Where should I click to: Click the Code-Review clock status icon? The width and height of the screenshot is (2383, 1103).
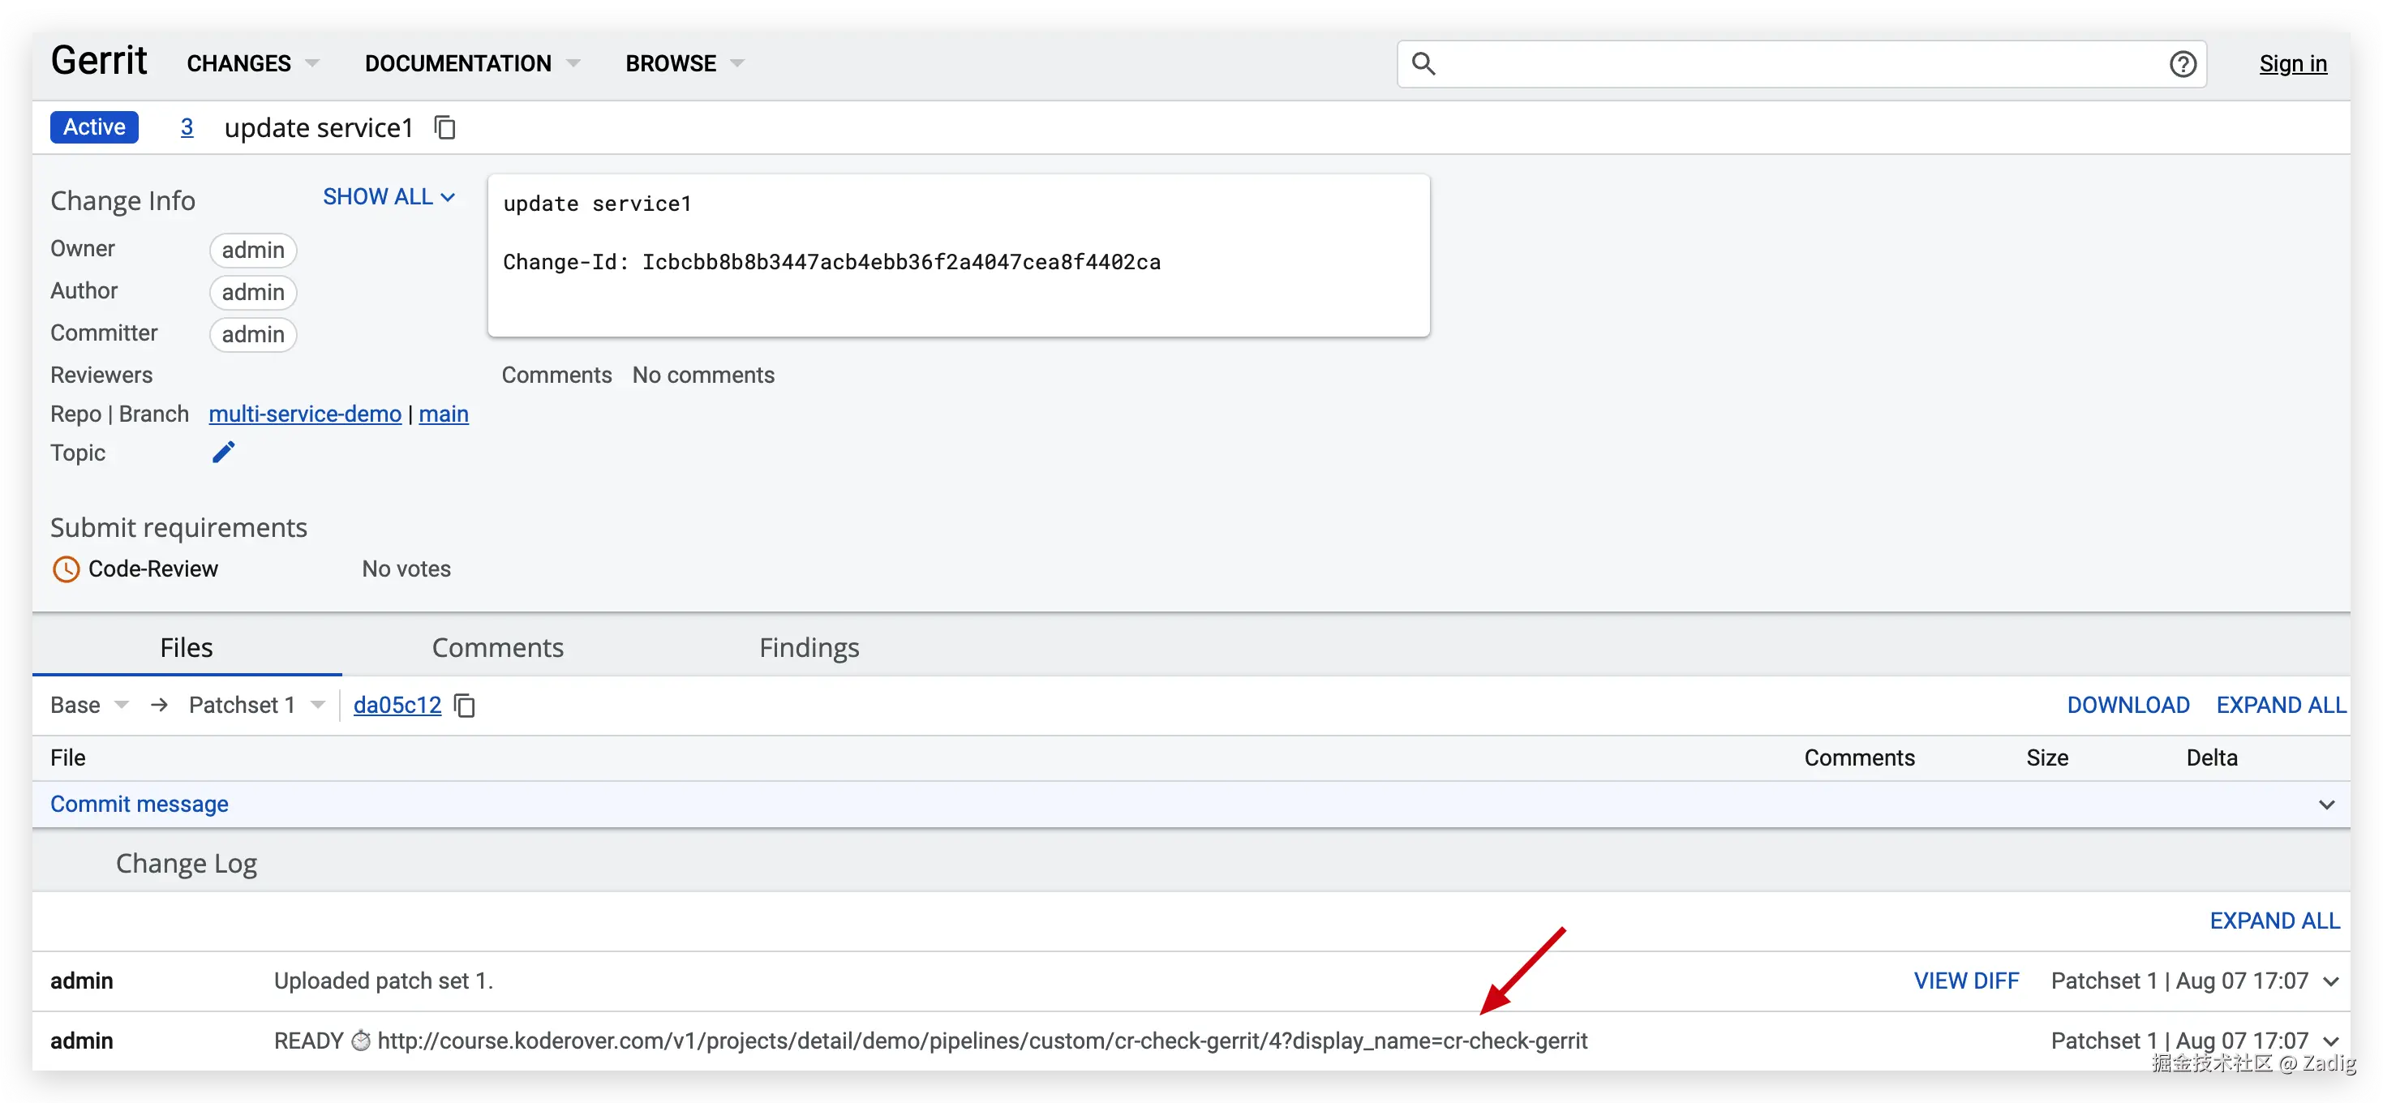(66, 569)
